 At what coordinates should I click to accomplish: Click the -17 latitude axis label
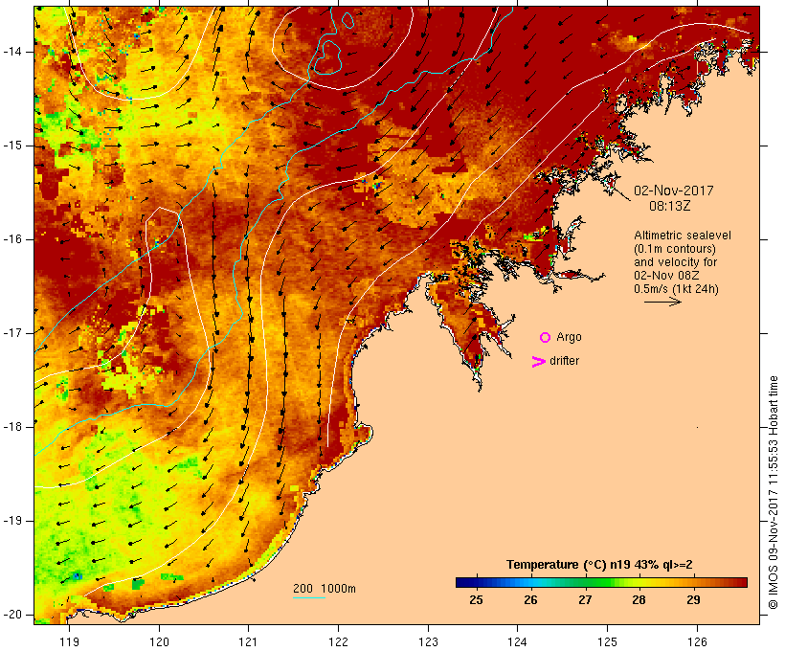[11, 333]
